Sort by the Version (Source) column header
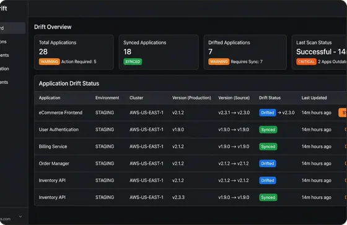Screen dimensions: 347x225 [x=234, y=98]
